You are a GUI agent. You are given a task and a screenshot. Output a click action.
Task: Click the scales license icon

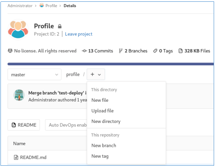pyautogui.click(x=10, y=51)
